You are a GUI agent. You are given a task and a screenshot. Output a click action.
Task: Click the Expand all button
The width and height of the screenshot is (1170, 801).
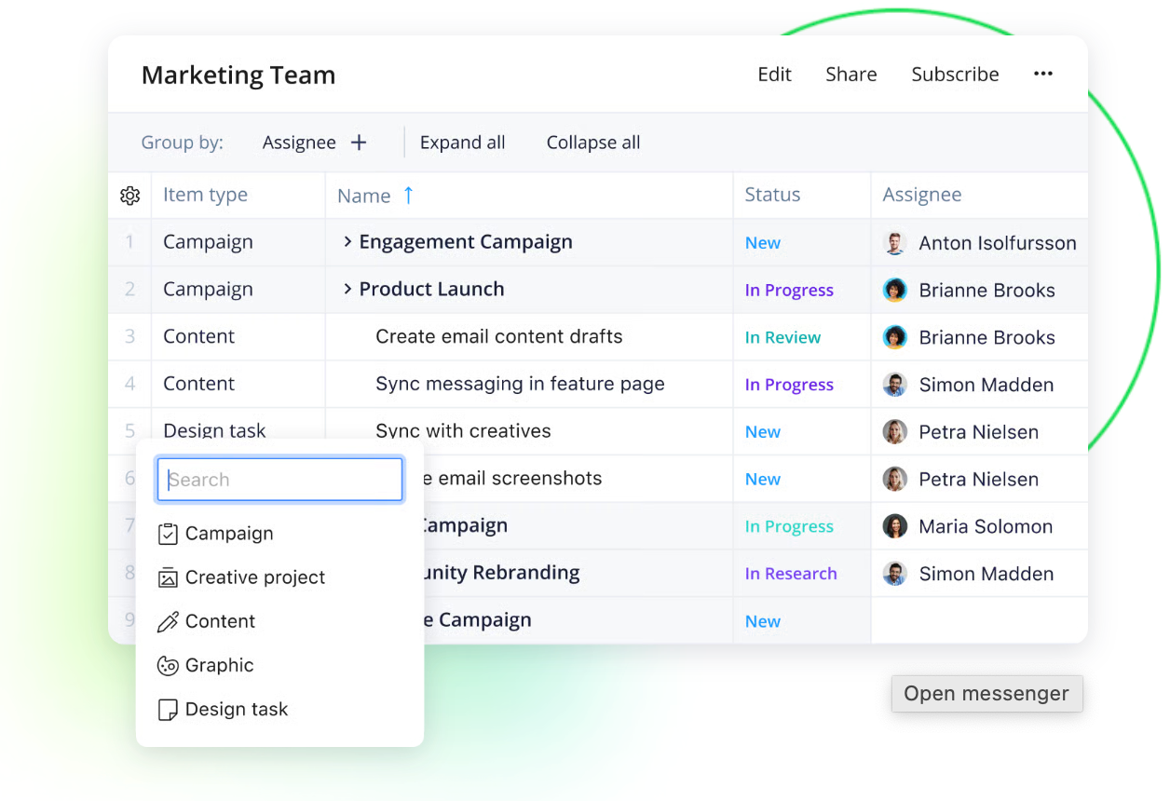(462, 143)
